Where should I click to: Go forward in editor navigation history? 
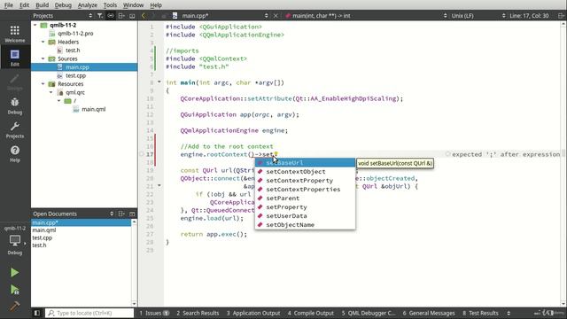[153, 16]
